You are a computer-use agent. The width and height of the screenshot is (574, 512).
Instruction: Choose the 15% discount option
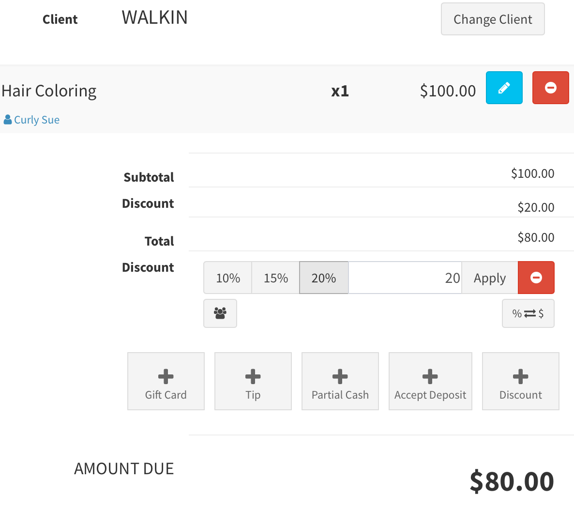click(x=275, y=278)
